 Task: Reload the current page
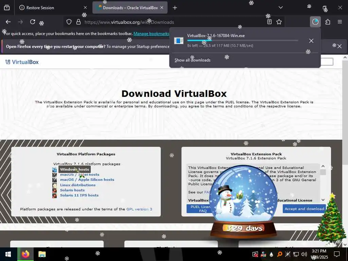point(33,22)
